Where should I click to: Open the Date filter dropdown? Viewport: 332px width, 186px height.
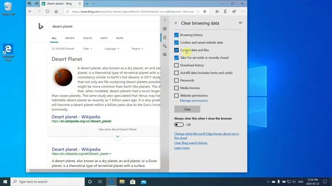(88, 49)
